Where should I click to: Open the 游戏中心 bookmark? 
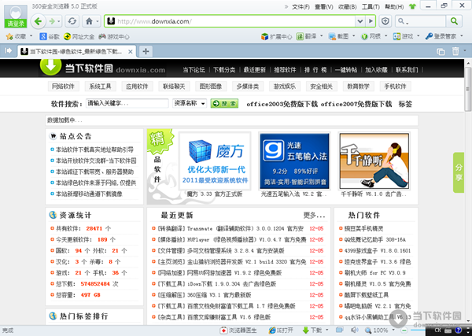[x=114, y=36]
